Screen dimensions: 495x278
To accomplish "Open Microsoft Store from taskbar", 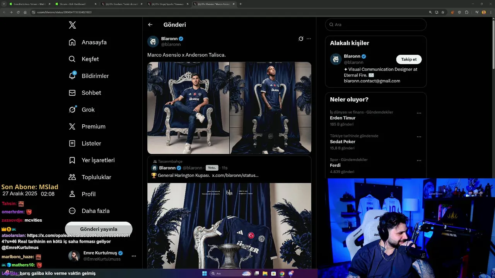I will 273,274.
